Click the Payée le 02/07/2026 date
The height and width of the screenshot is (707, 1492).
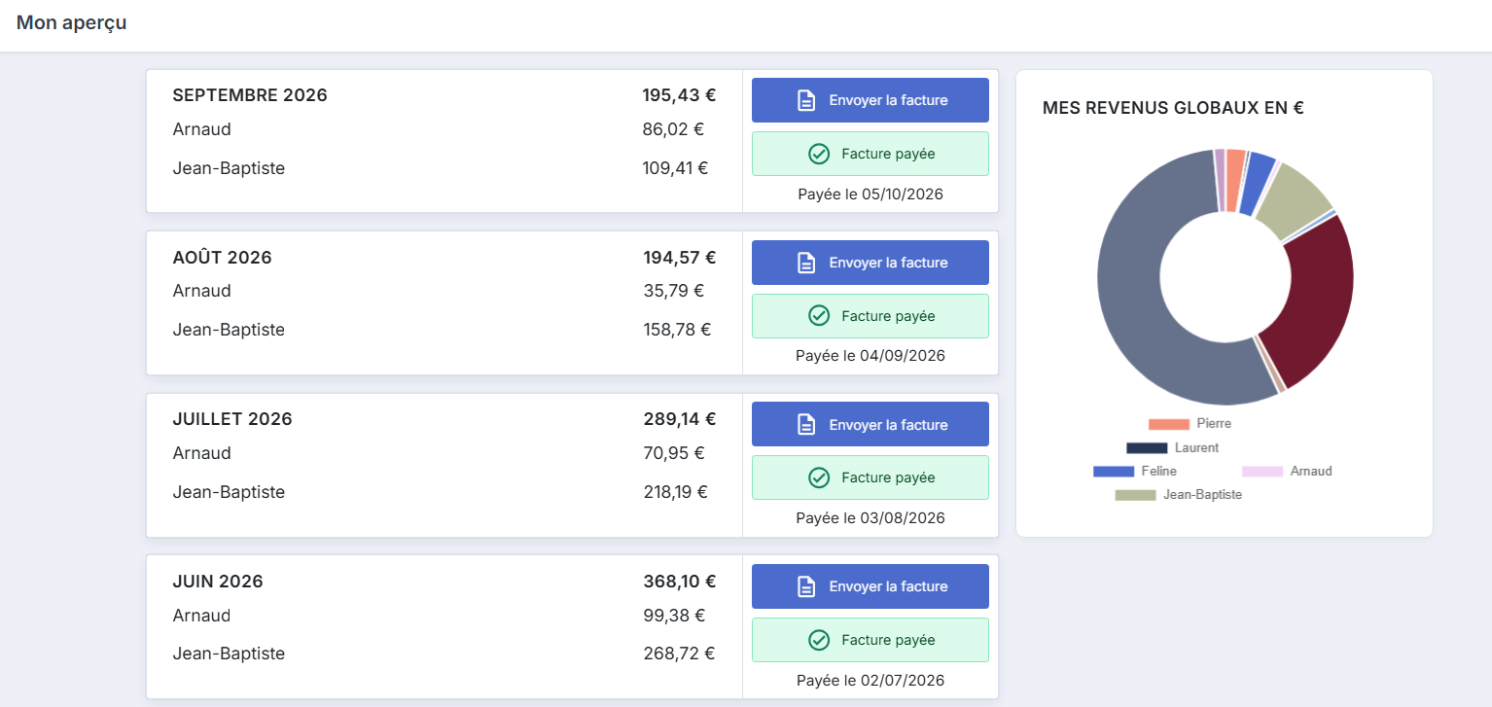pos(870,681)
